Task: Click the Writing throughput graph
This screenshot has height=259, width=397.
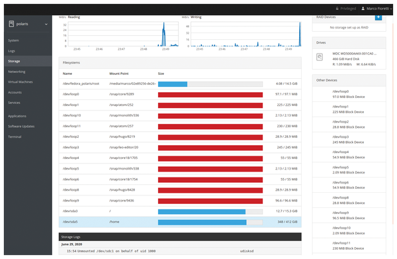Action: pos(246,34)
